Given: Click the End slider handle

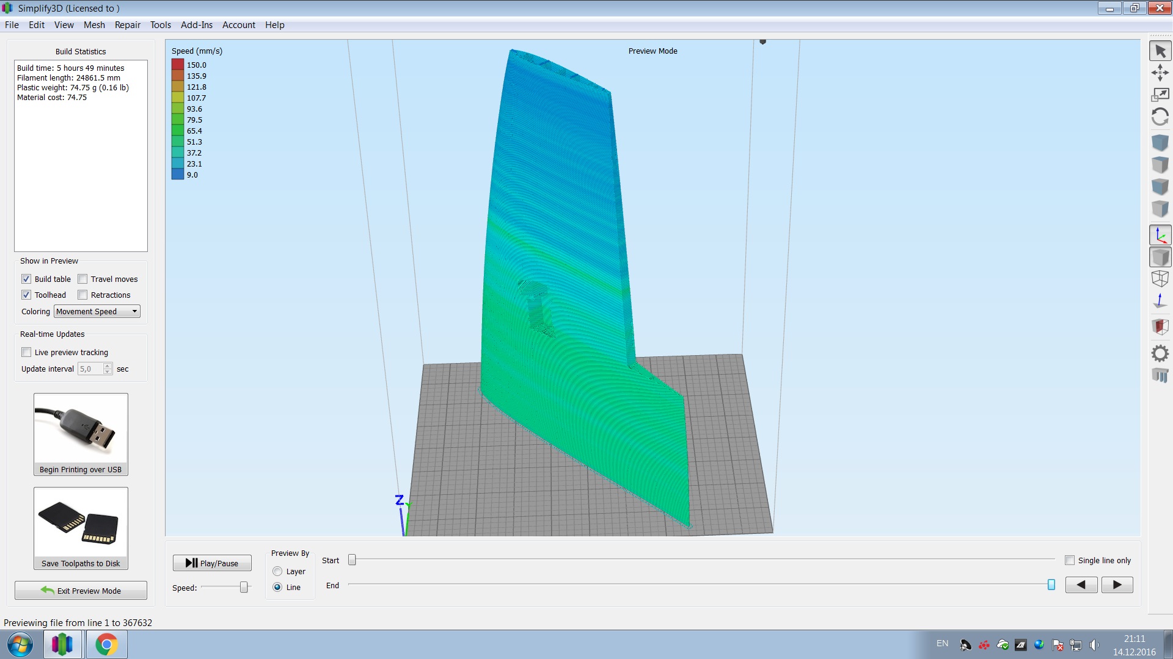Looking at the screenshot, I should 1051,585.
